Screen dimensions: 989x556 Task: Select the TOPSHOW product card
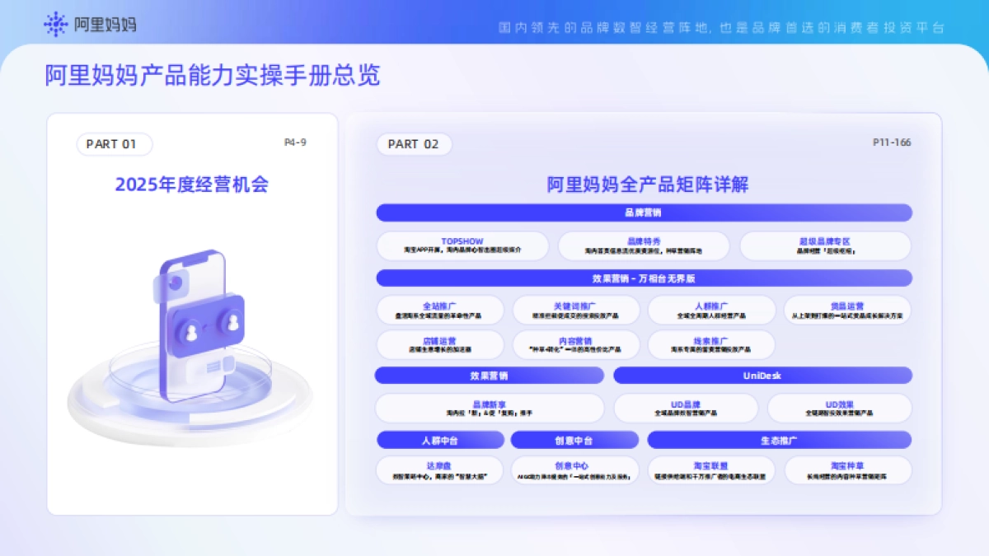(x=462, y=245)
